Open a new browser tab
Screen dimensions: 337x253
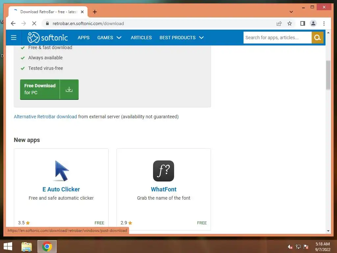95,12
